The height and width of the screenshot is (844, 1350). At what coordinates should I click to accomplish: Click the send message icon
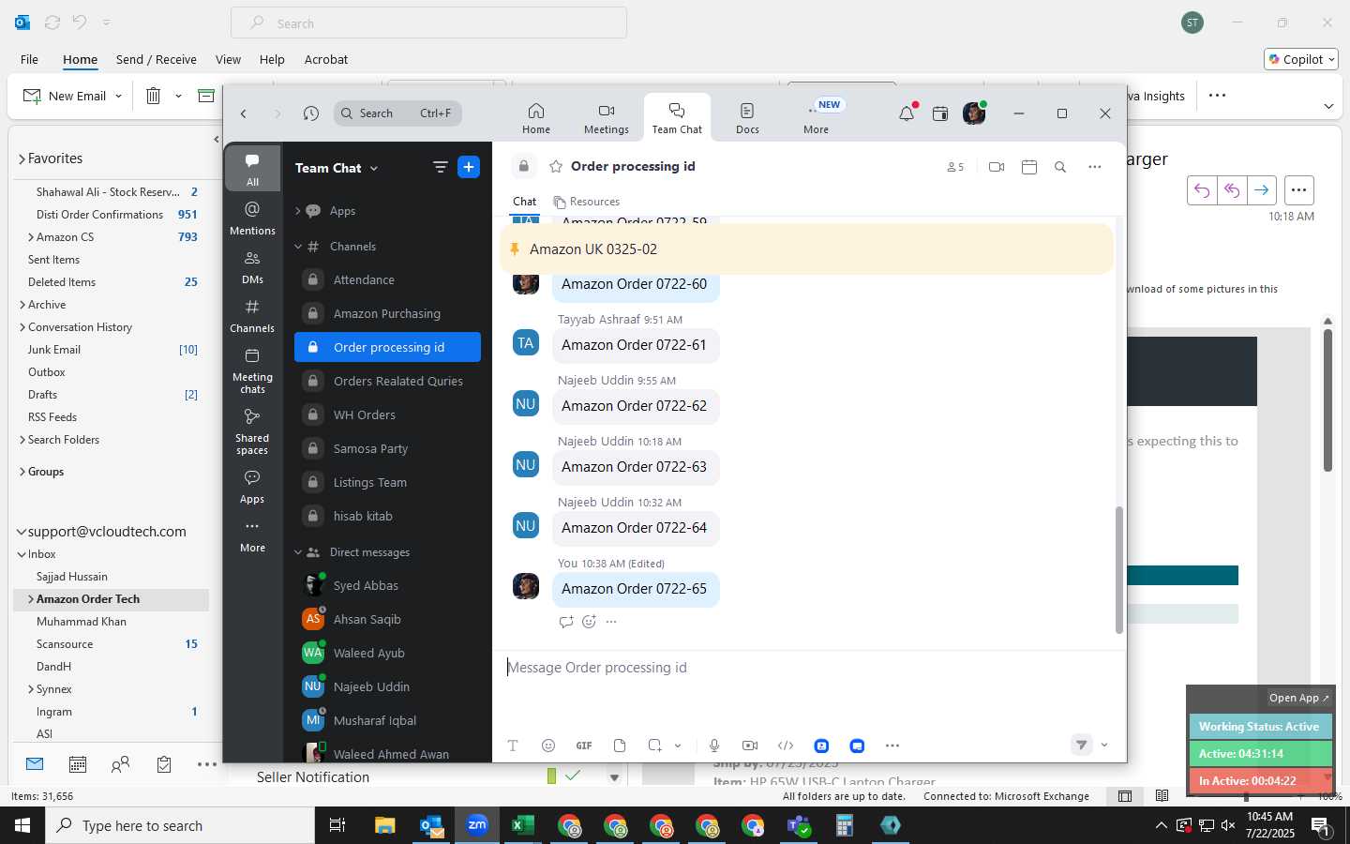(x=1082, y=745)
